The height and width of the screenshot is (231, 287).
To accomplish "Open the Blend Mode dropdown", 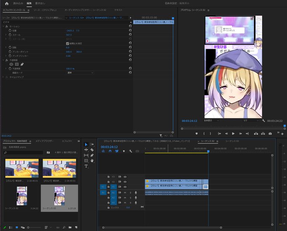I will pos(80,73).
